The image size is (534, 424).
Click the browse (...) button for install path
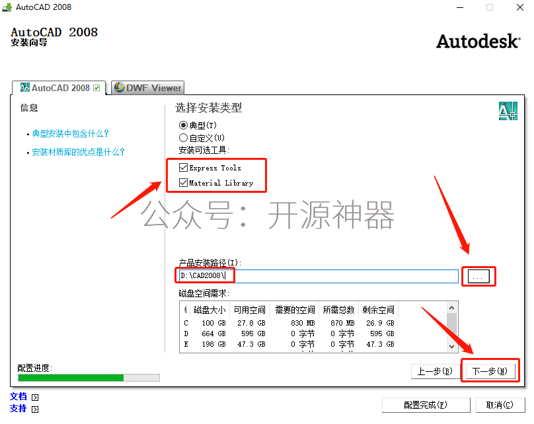tap(478, 276)
